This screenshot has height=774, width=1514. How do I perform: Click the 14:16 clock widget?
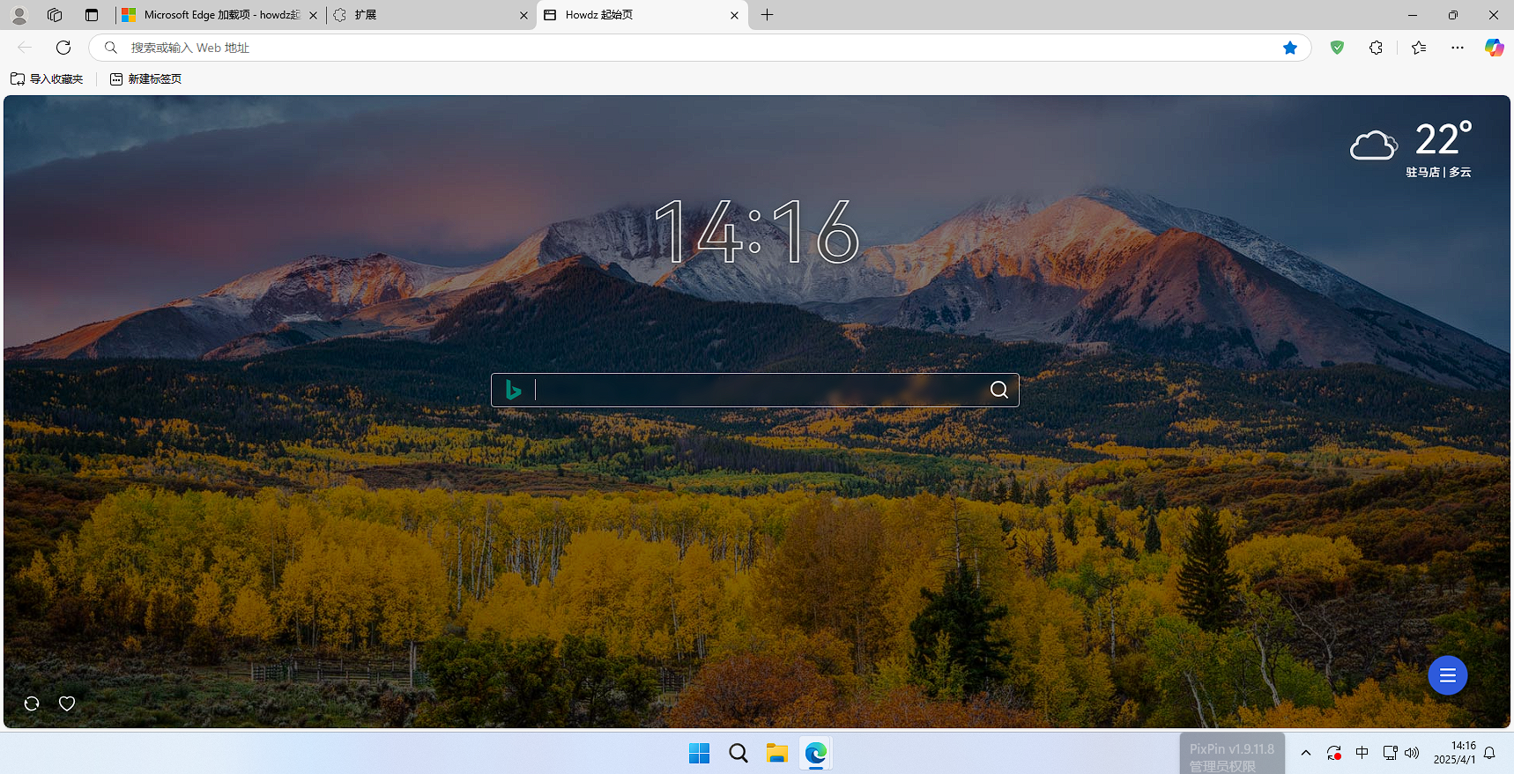pyautogui.click(x=756, y=232)
